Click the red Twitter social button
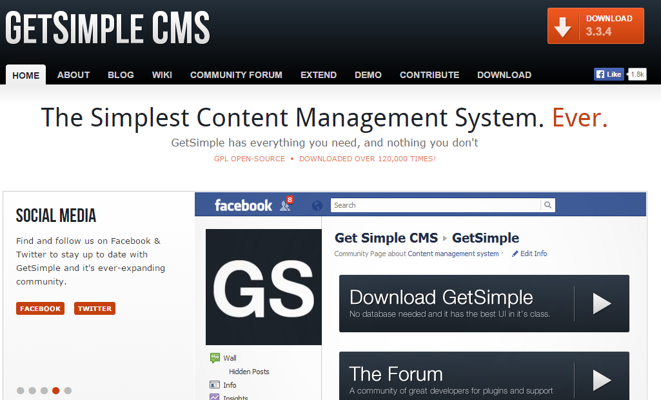The image size is (661, 400). [94, 308]
